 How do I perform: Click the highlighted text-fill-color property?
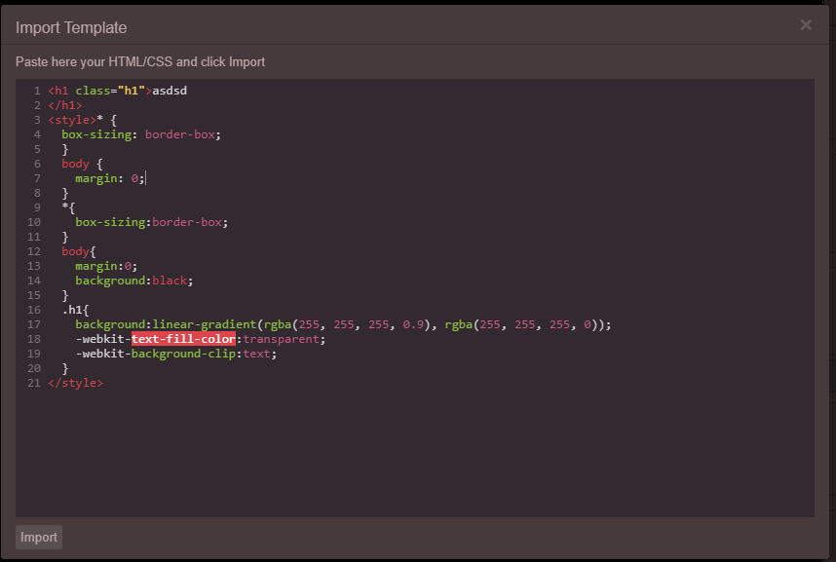tap(183, 339)
